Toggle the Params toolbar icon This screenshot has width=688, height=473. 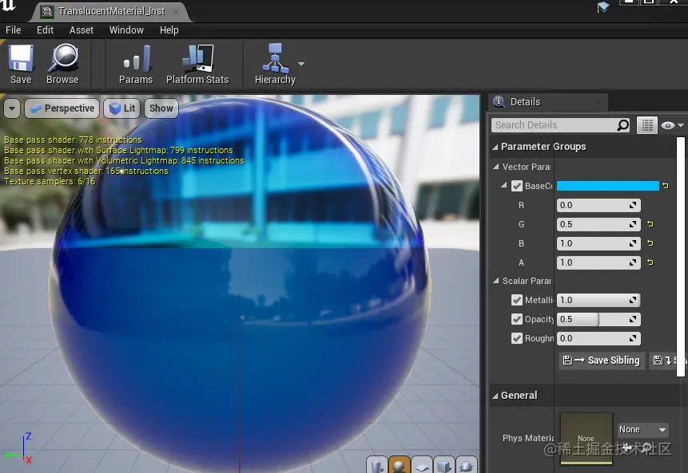(136, 65)
